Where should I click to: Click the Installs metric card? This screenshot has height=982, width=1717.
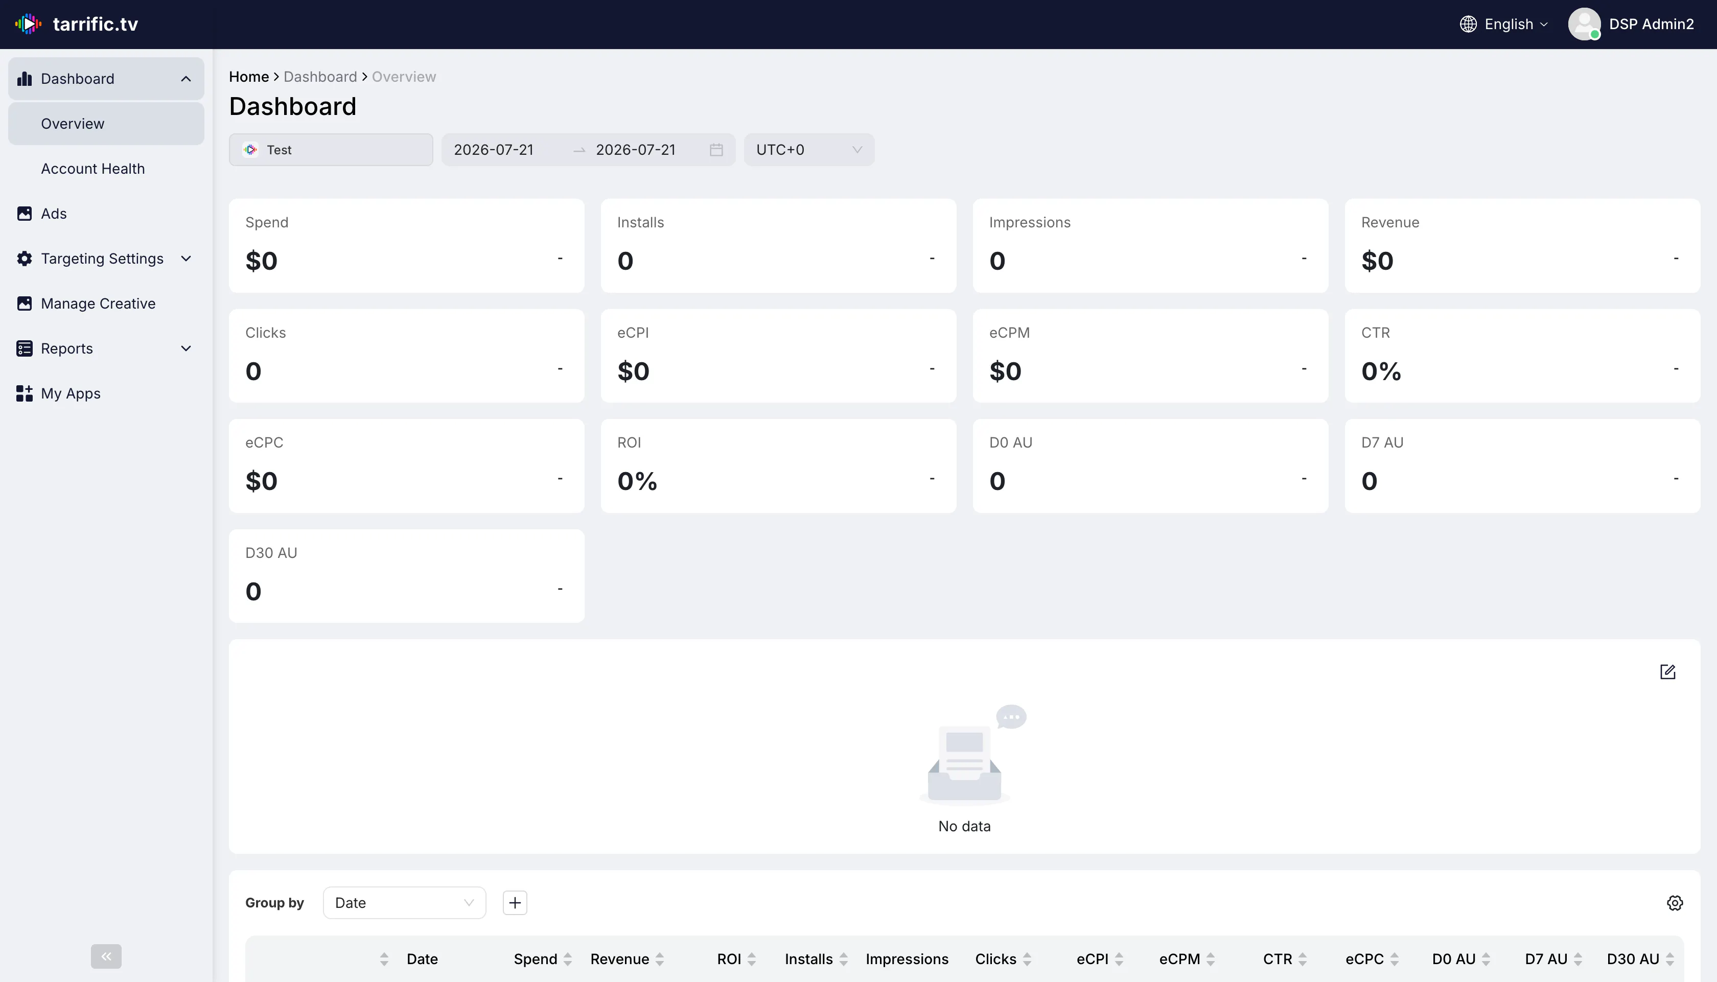778,245
